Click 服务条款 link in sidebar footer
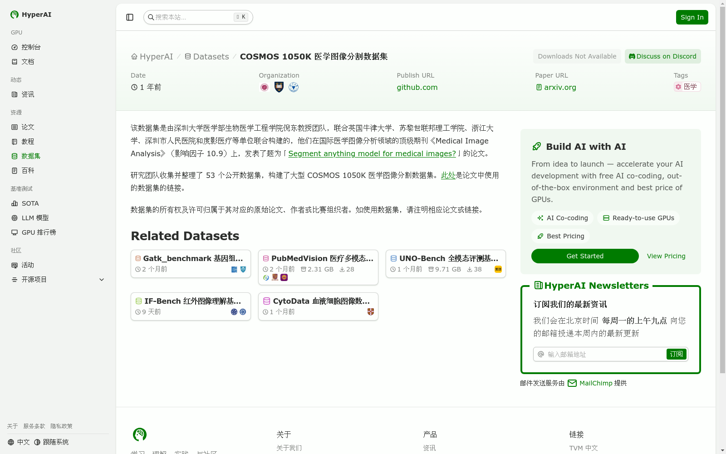Image resolution: width=726 pixels, height=454 pixels. (x=34, y=426)
